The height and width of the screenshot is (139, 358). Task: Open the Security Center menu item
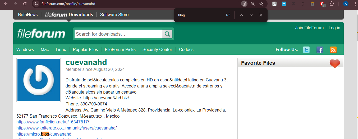pyautogui.click(x=157, y=49)
